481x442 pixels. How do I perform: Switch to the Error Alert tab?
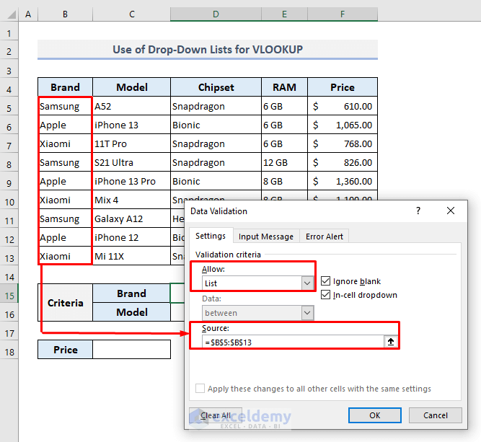tap(325, 237)
